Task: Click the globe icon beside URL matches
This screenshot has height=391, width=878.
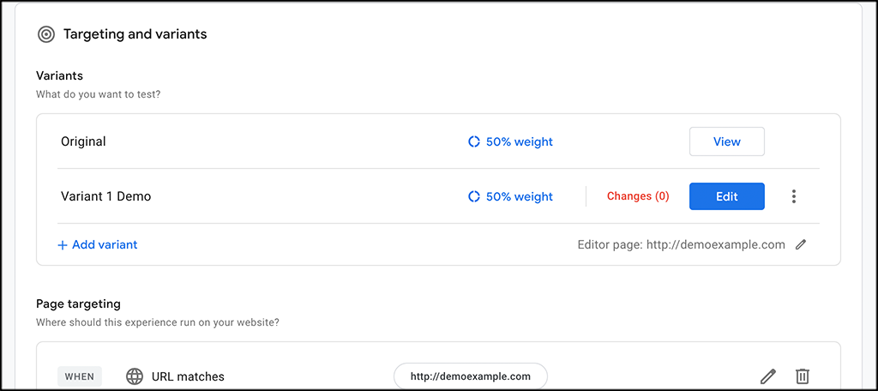Action: (135, 376)
